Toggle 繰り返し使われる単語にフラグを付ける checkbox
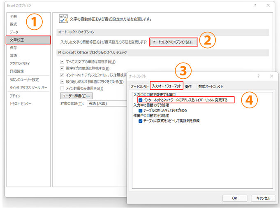The height and width of the screenshot is (208, 280). 62,82
